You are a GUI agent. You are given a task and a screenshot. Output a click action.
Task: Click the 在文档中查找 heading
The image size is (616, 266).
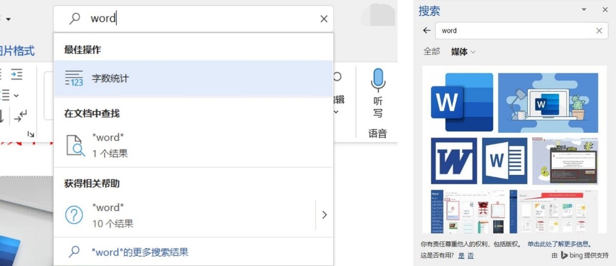coord(92,113)
